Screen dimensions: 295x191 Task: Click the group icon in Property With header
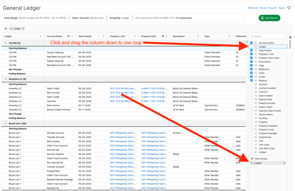pyautogui.click(x=163, y=36)
